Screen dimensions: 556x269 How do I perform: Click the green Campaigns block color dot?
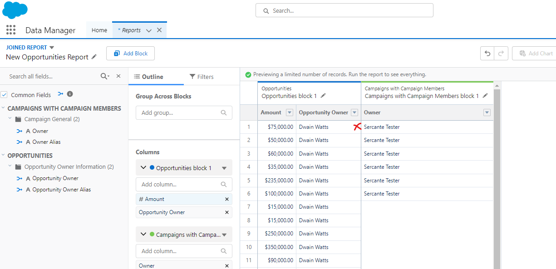coord(152,235)
